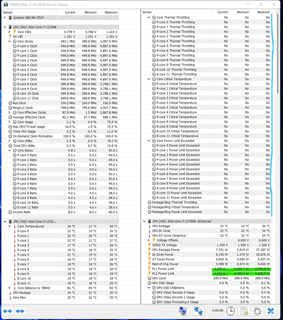Open sensor settings gear icon
This screenshot has width=283, height=320.
point(257,311)
